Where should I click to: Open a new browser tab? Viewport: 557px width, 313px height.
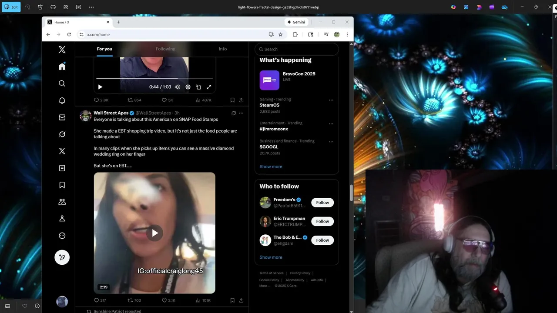(118, 22)
